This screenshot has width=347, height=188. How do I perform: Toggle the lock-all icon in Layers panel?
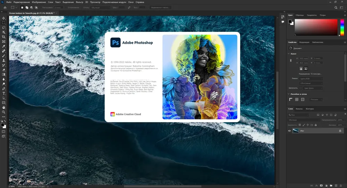316,125
